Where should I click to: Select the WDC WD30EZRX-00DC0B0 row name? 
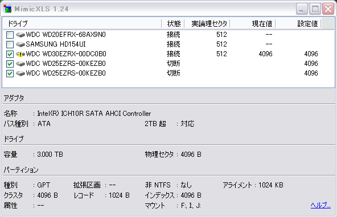(66, 54)
